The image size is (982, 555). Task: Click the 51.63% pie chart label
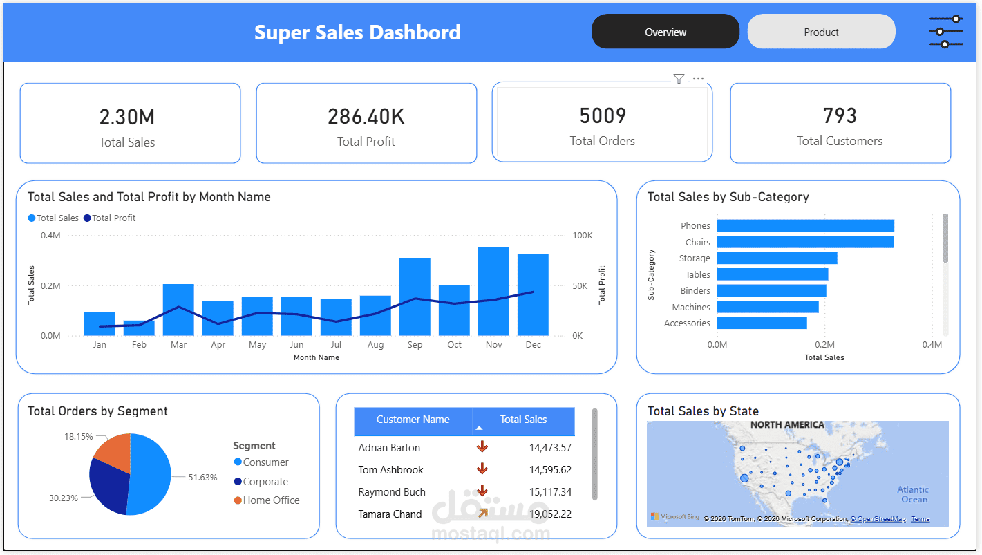[x=202, y=477]
